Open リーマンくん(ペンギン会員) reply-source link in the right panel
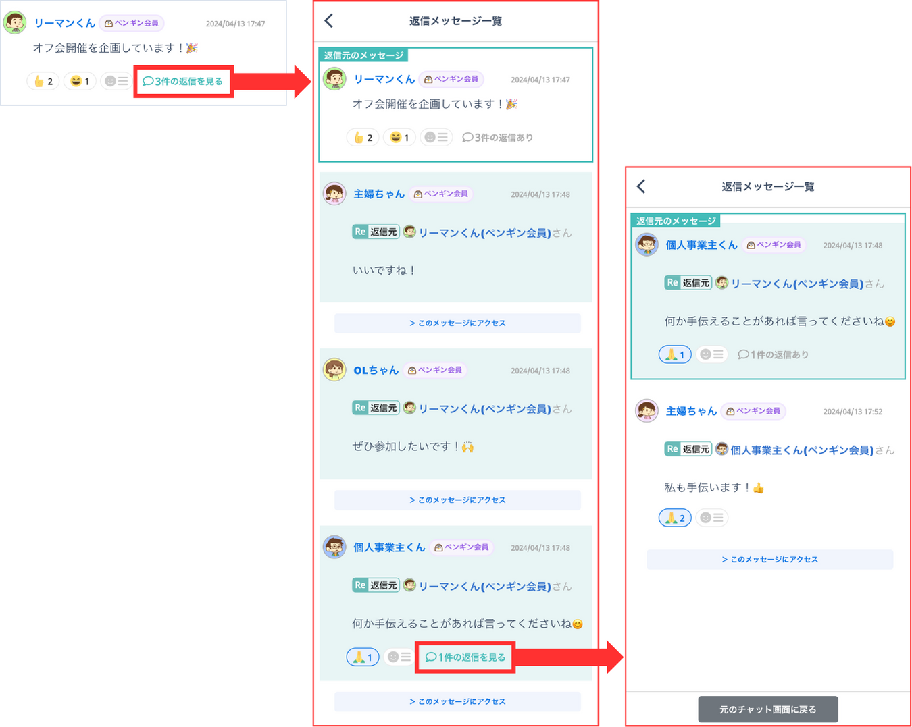The image size is (912, 727). pos(796,284)
